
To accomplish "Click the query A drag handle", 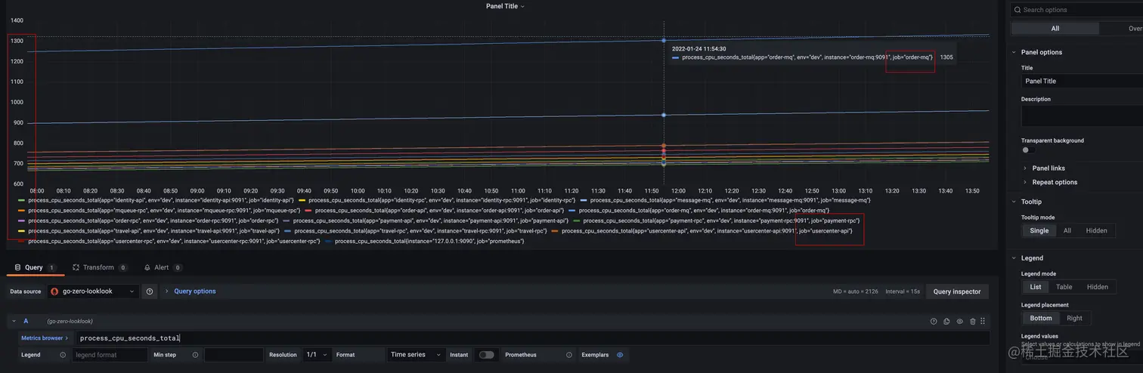I will pyautogui.click(x=983, y=322).
